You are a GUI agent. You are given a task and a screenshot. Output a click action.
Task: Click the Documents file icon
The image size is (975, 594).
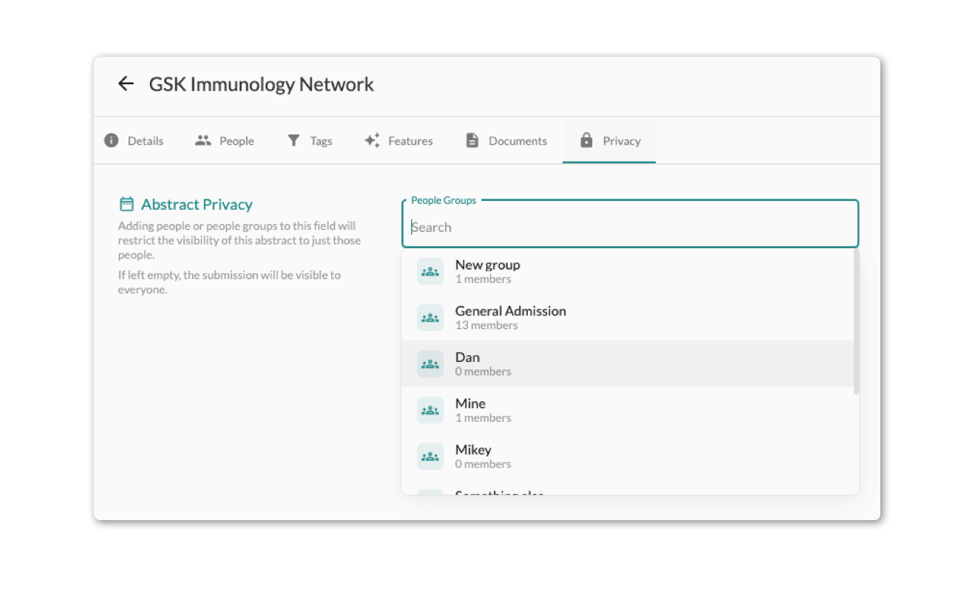coord(472,140)
